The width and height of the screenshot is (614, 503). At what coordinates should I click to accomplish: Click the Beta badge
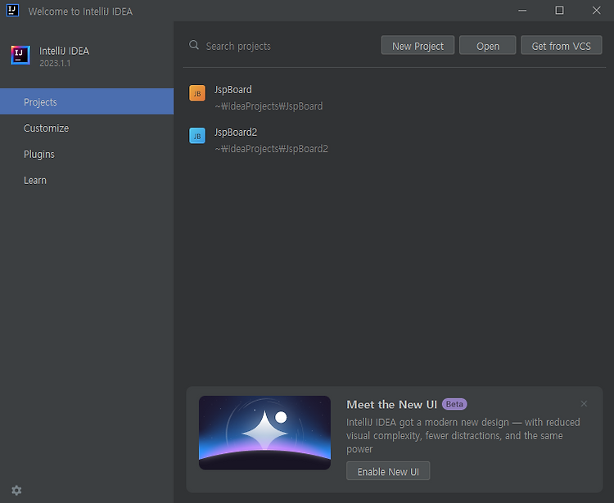point(454,404)
